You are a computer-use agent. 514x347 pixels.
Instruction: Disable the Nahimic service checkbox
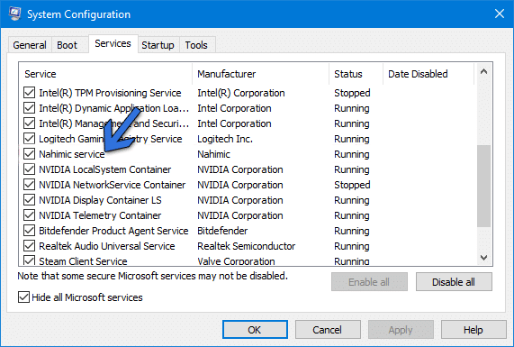click(29, 154)
